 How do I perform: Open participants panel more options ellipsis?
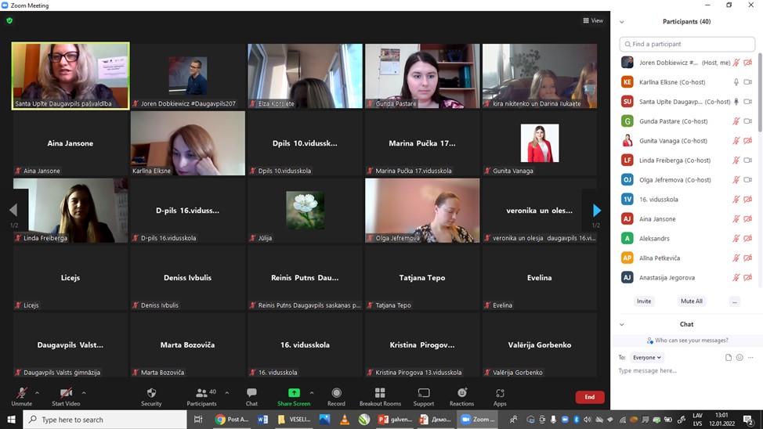pos(735,301)
